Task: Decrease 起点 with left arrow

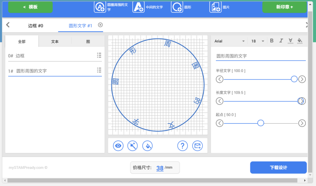Action: coord(219,123)
